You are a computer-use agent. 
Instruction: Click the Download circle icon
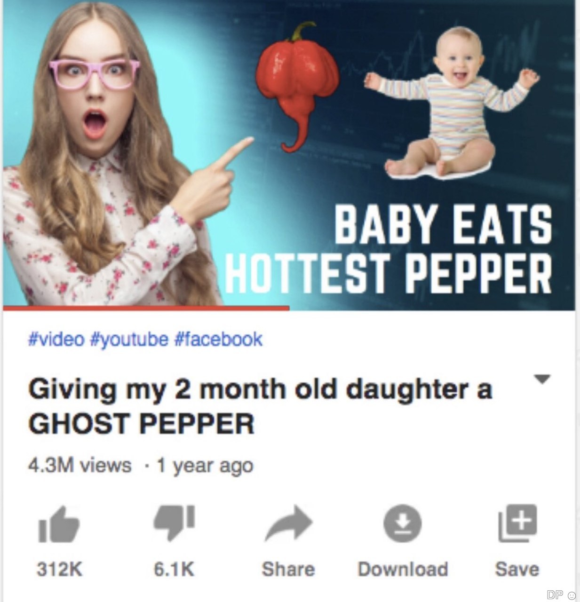click(x=402, y=524)
